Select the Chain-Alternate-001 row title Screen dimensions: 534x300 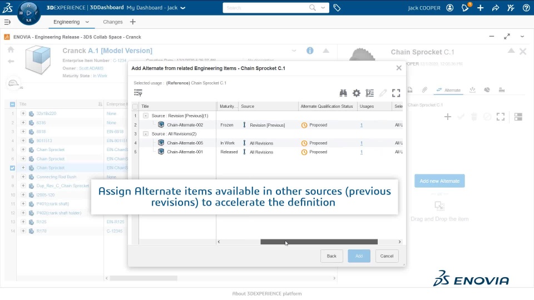(x=185, y=152)
